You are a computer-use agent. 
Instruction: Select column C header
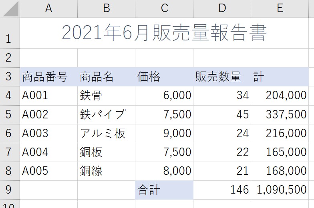(x=164, y=9)
